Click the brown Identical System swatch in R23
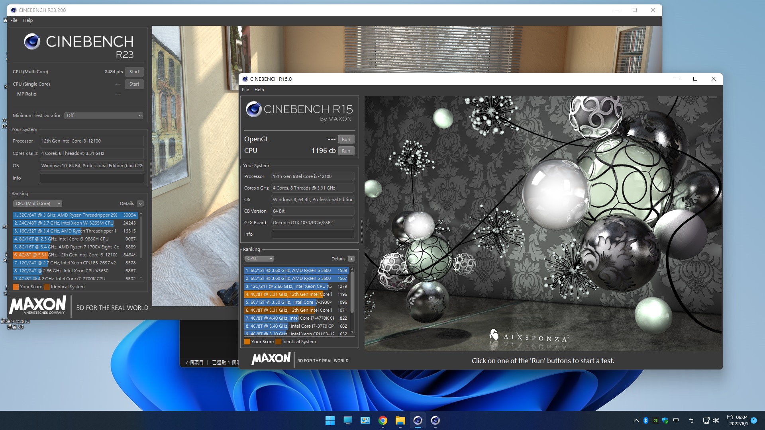Viewport: 765px width, 430px height. (x=47, y=287)
